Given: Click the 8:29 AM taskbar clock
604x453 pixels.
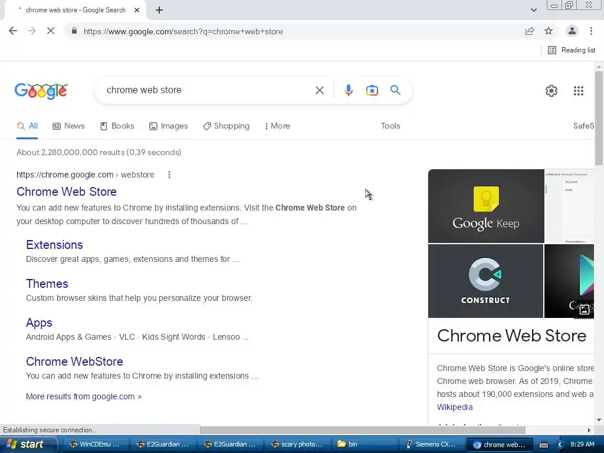Looking at the screenshot, I should tap(582, 444).
